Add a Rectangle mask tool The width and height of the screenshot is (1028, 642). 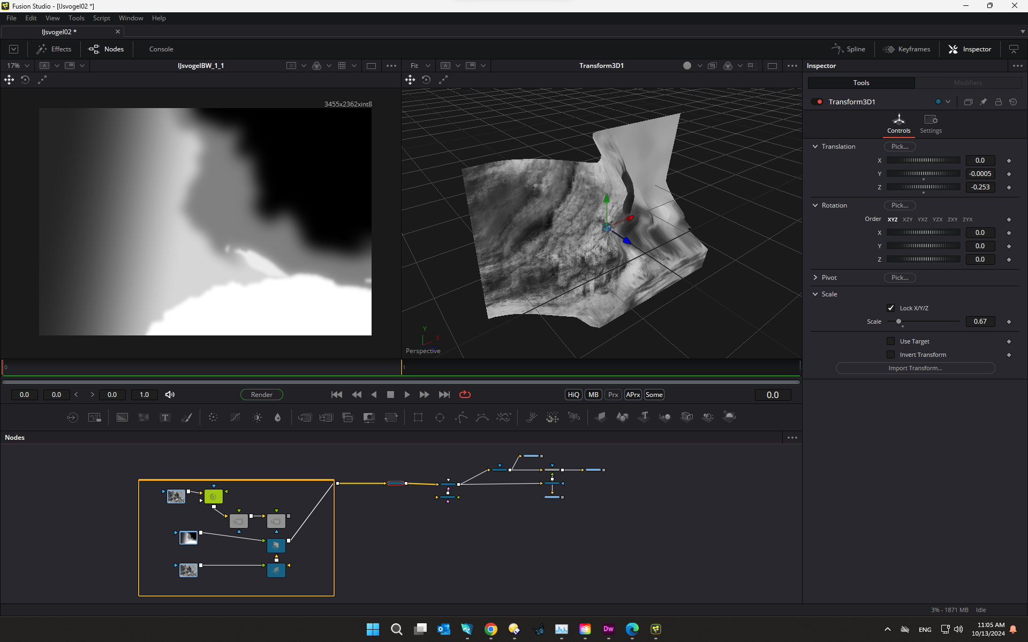(418, 417)
